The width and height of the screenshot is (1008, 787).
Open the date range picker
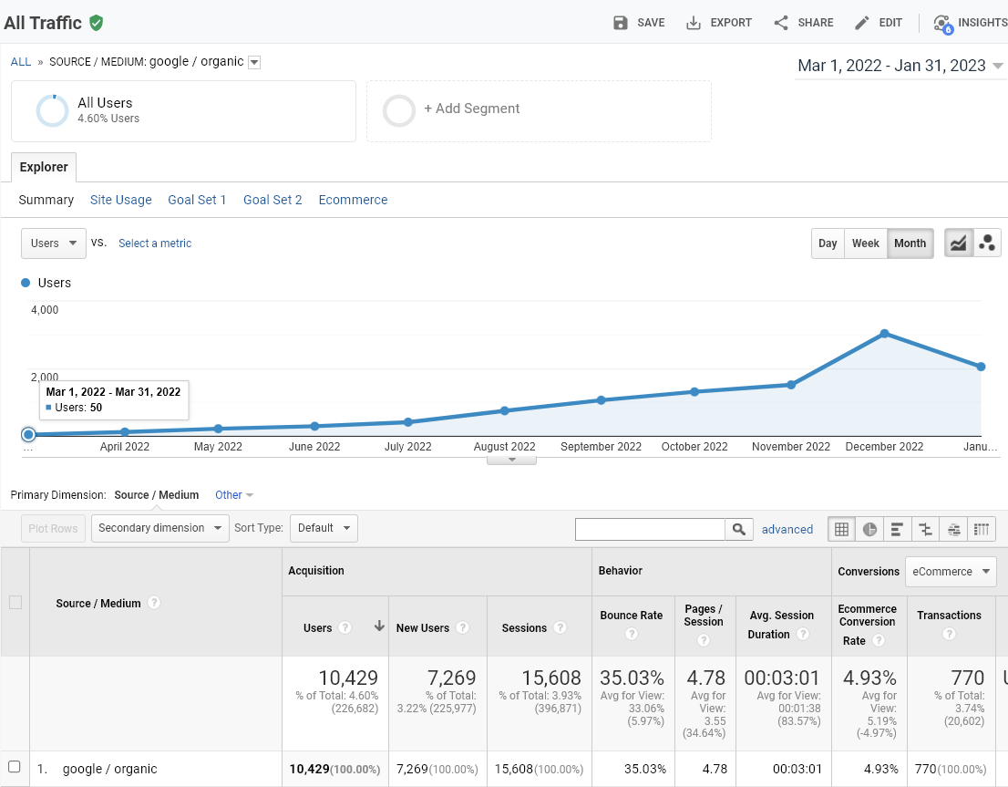pyautogui.click(x=900, y=66)
